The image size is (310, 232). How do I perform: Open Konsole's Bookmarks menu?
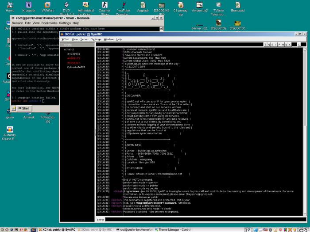pos(49,23)
